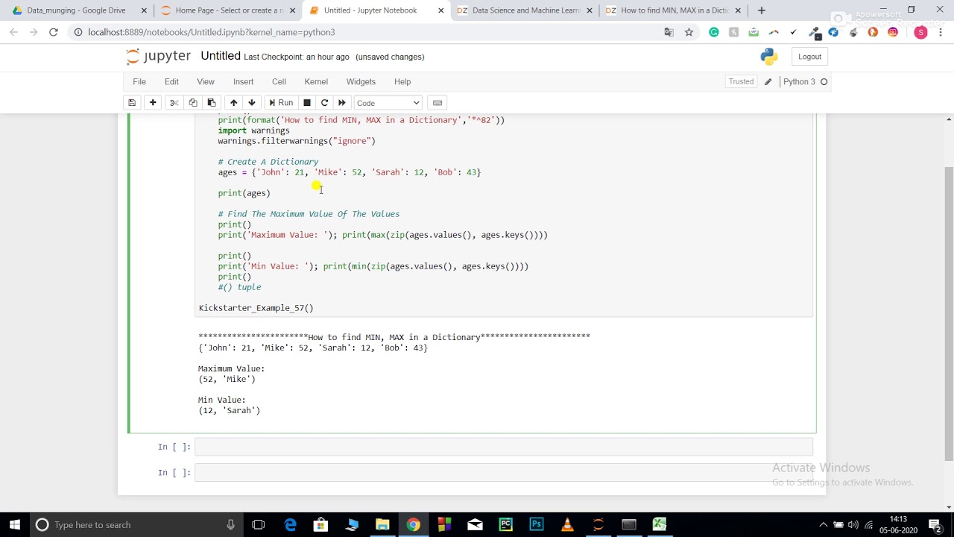Open the Google Translate icon in address bar
This screenshot has height=537, width=954.
669,32
